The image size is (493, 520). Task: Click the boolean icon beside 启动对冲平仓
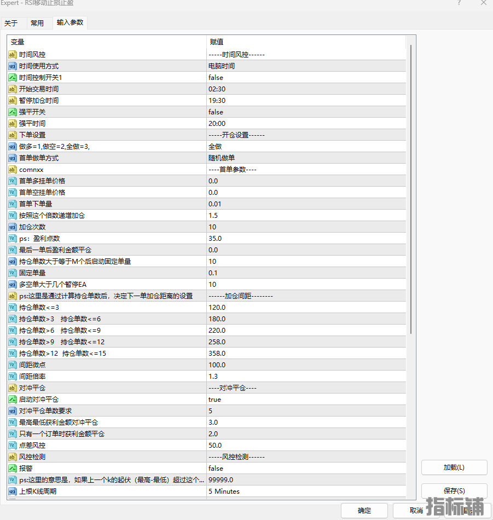point(13,400)
